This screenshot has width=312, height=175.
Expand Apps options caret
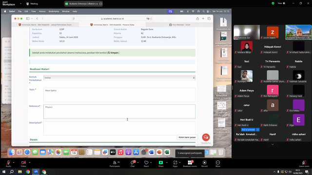180,162
